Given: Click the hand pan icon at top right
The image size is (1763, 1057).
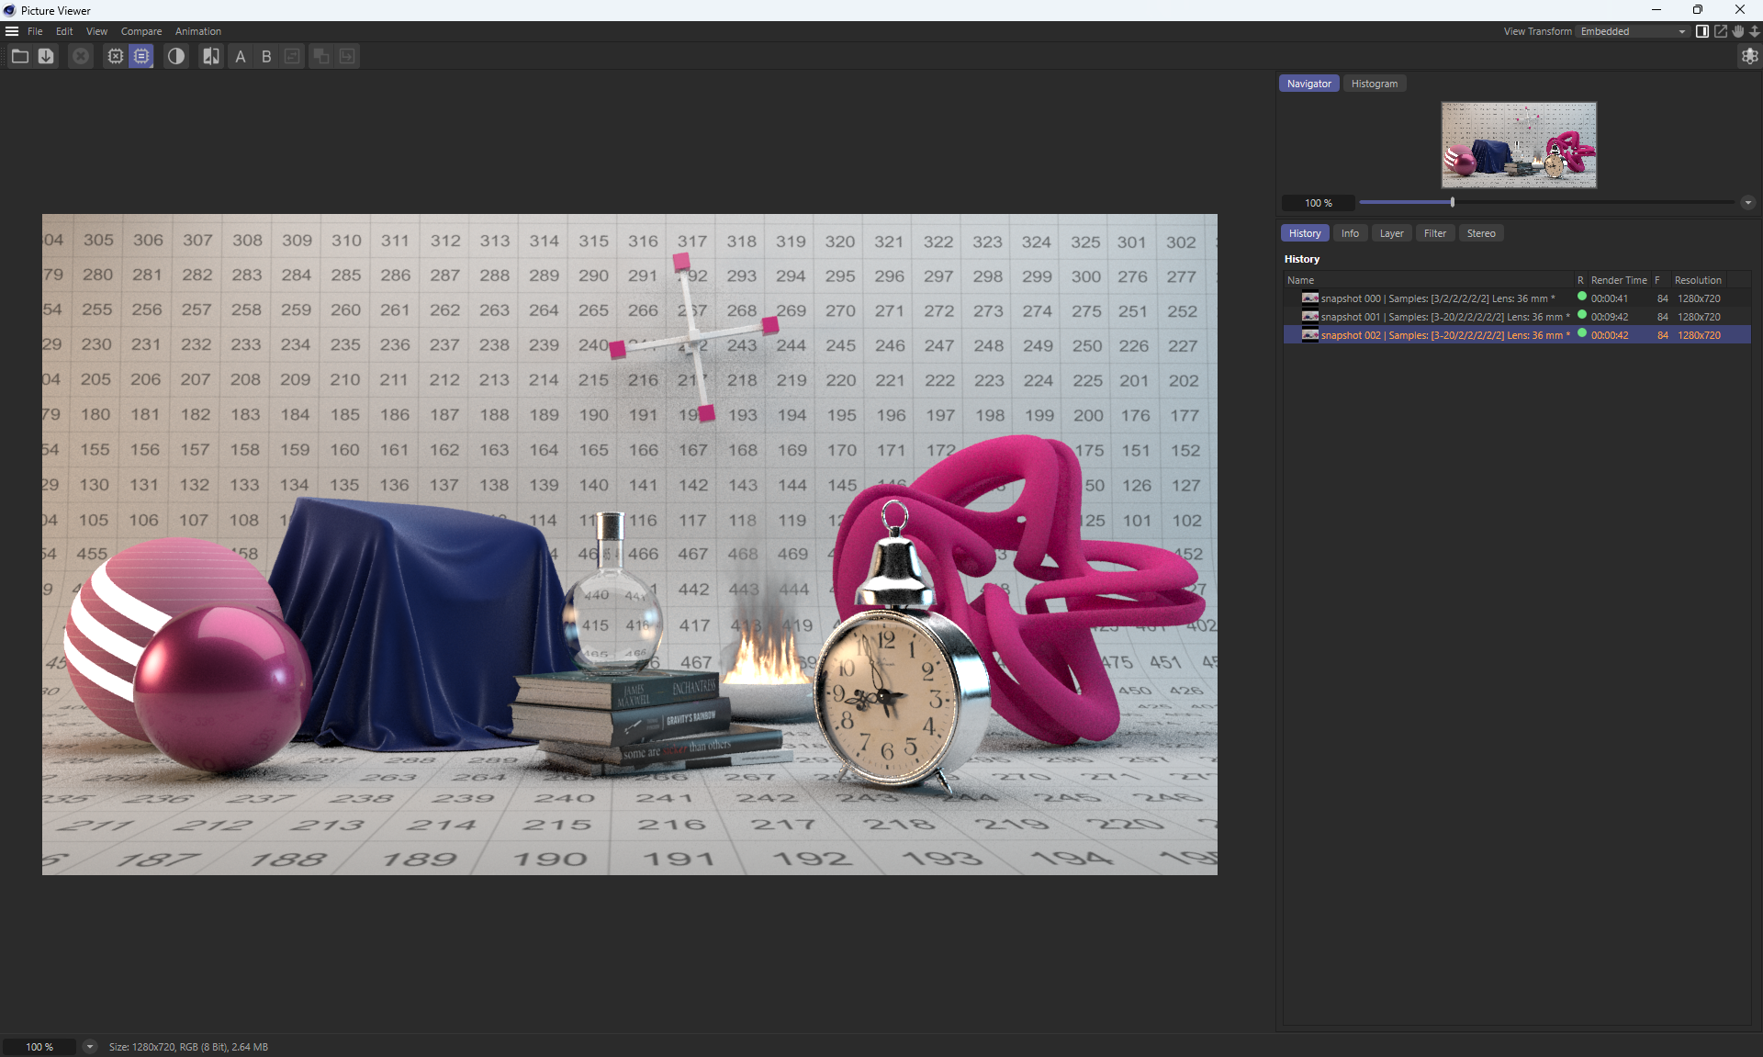Looking at the screenshot, I should [1738, 31].
